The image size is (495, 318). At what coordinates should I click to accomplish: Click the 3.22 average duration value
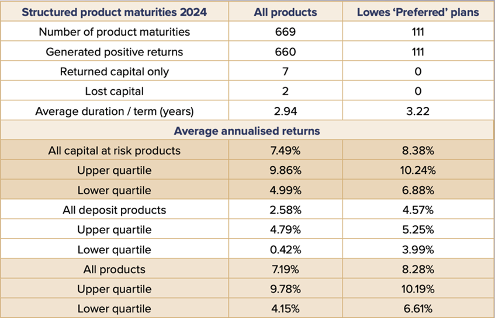point(418,111)
